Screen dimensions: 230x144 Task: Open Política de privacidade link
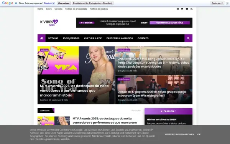coord(76,9)
